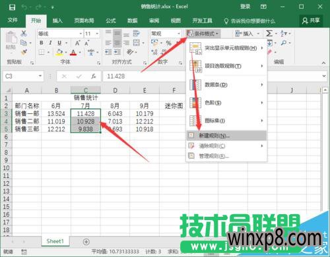Switch to the Formulas tab
This screenshot has height=257, width=330.
(x=111, y=20)
